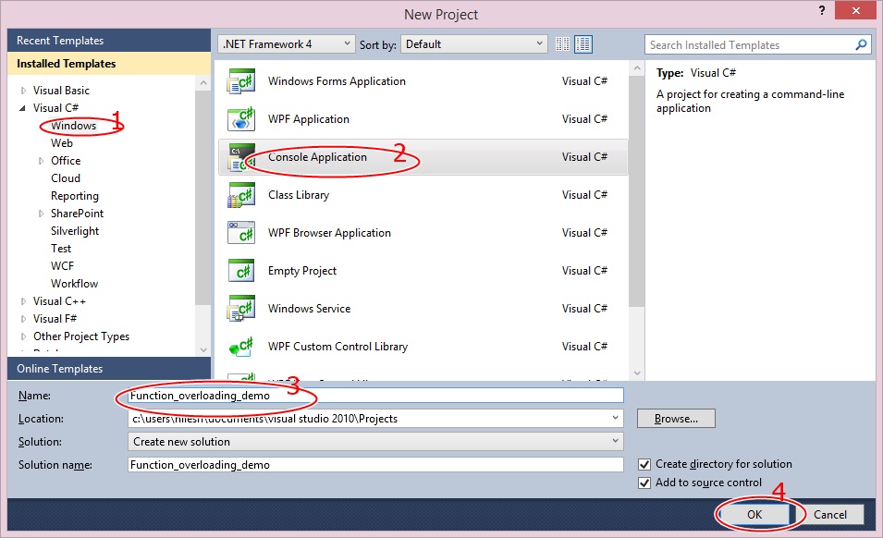Select the Console Application template name
Viewport: 883px width, 538px height.
point(318,157)
